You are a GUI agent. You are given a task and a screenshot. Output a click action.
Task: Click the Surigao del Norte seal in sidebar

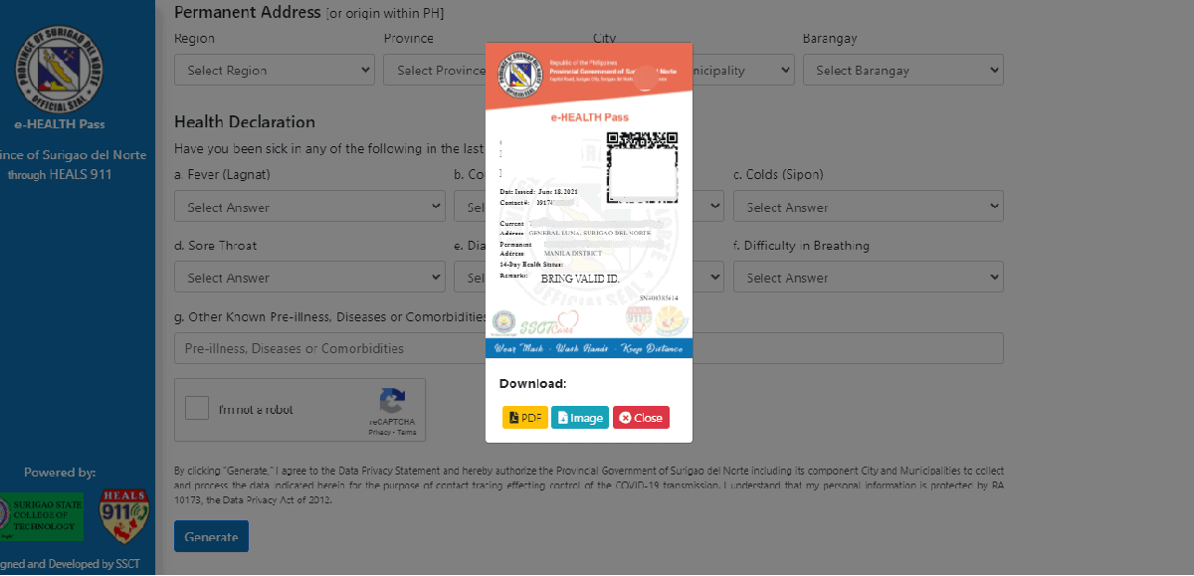(60, 72)
